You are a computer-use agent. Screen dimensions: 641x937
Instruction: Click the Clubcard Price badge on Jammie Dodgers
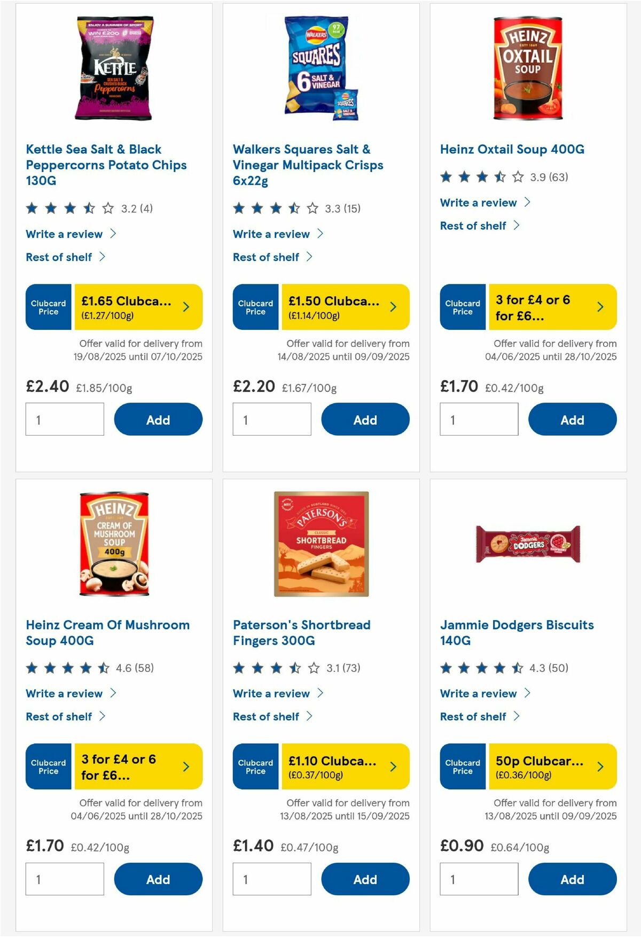tap(463, 766)
